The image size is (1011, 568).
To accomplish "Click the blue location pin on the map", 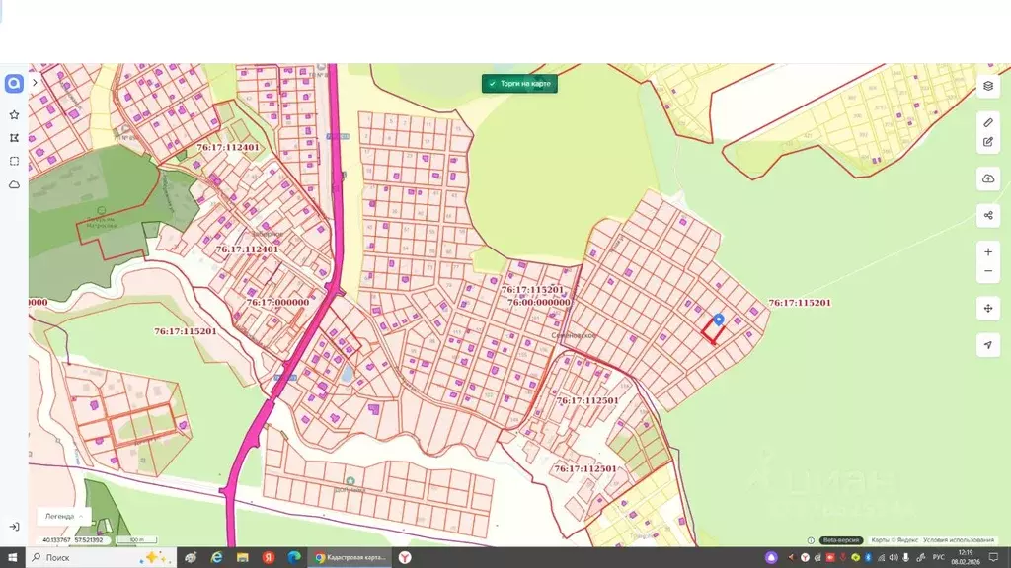I will [x=719, y=320].
